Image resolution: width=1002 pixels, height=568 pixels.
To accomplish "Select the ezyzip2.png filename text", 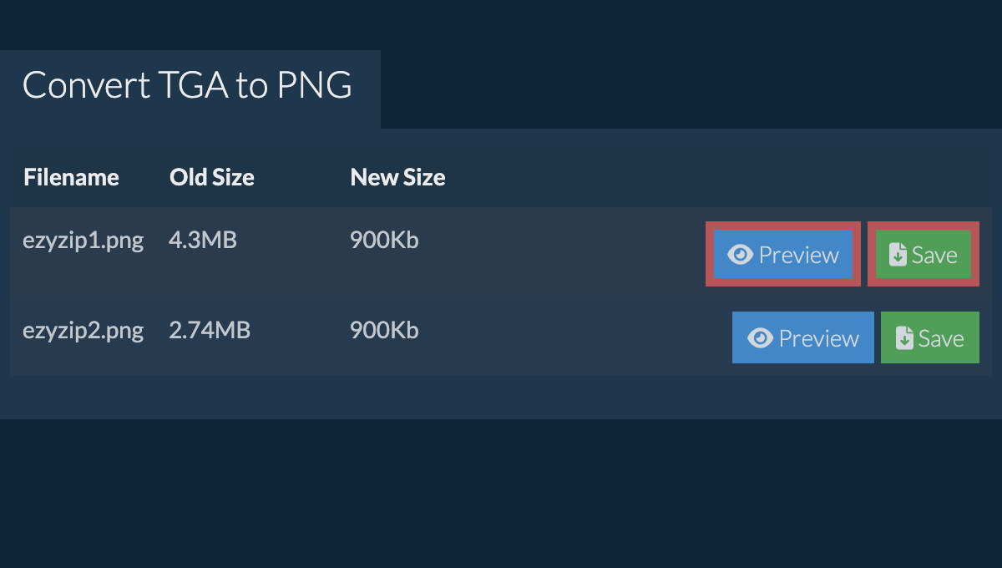I will click(83, 331).
